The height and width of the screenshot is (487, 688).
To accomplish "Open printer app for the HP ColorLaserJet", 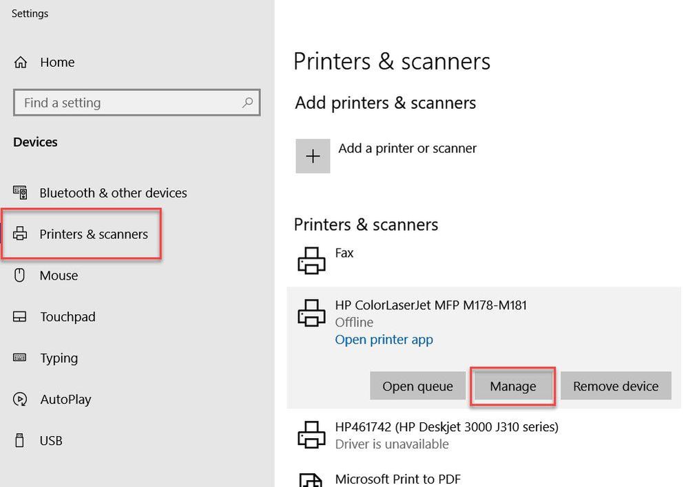I will [384, 340].
